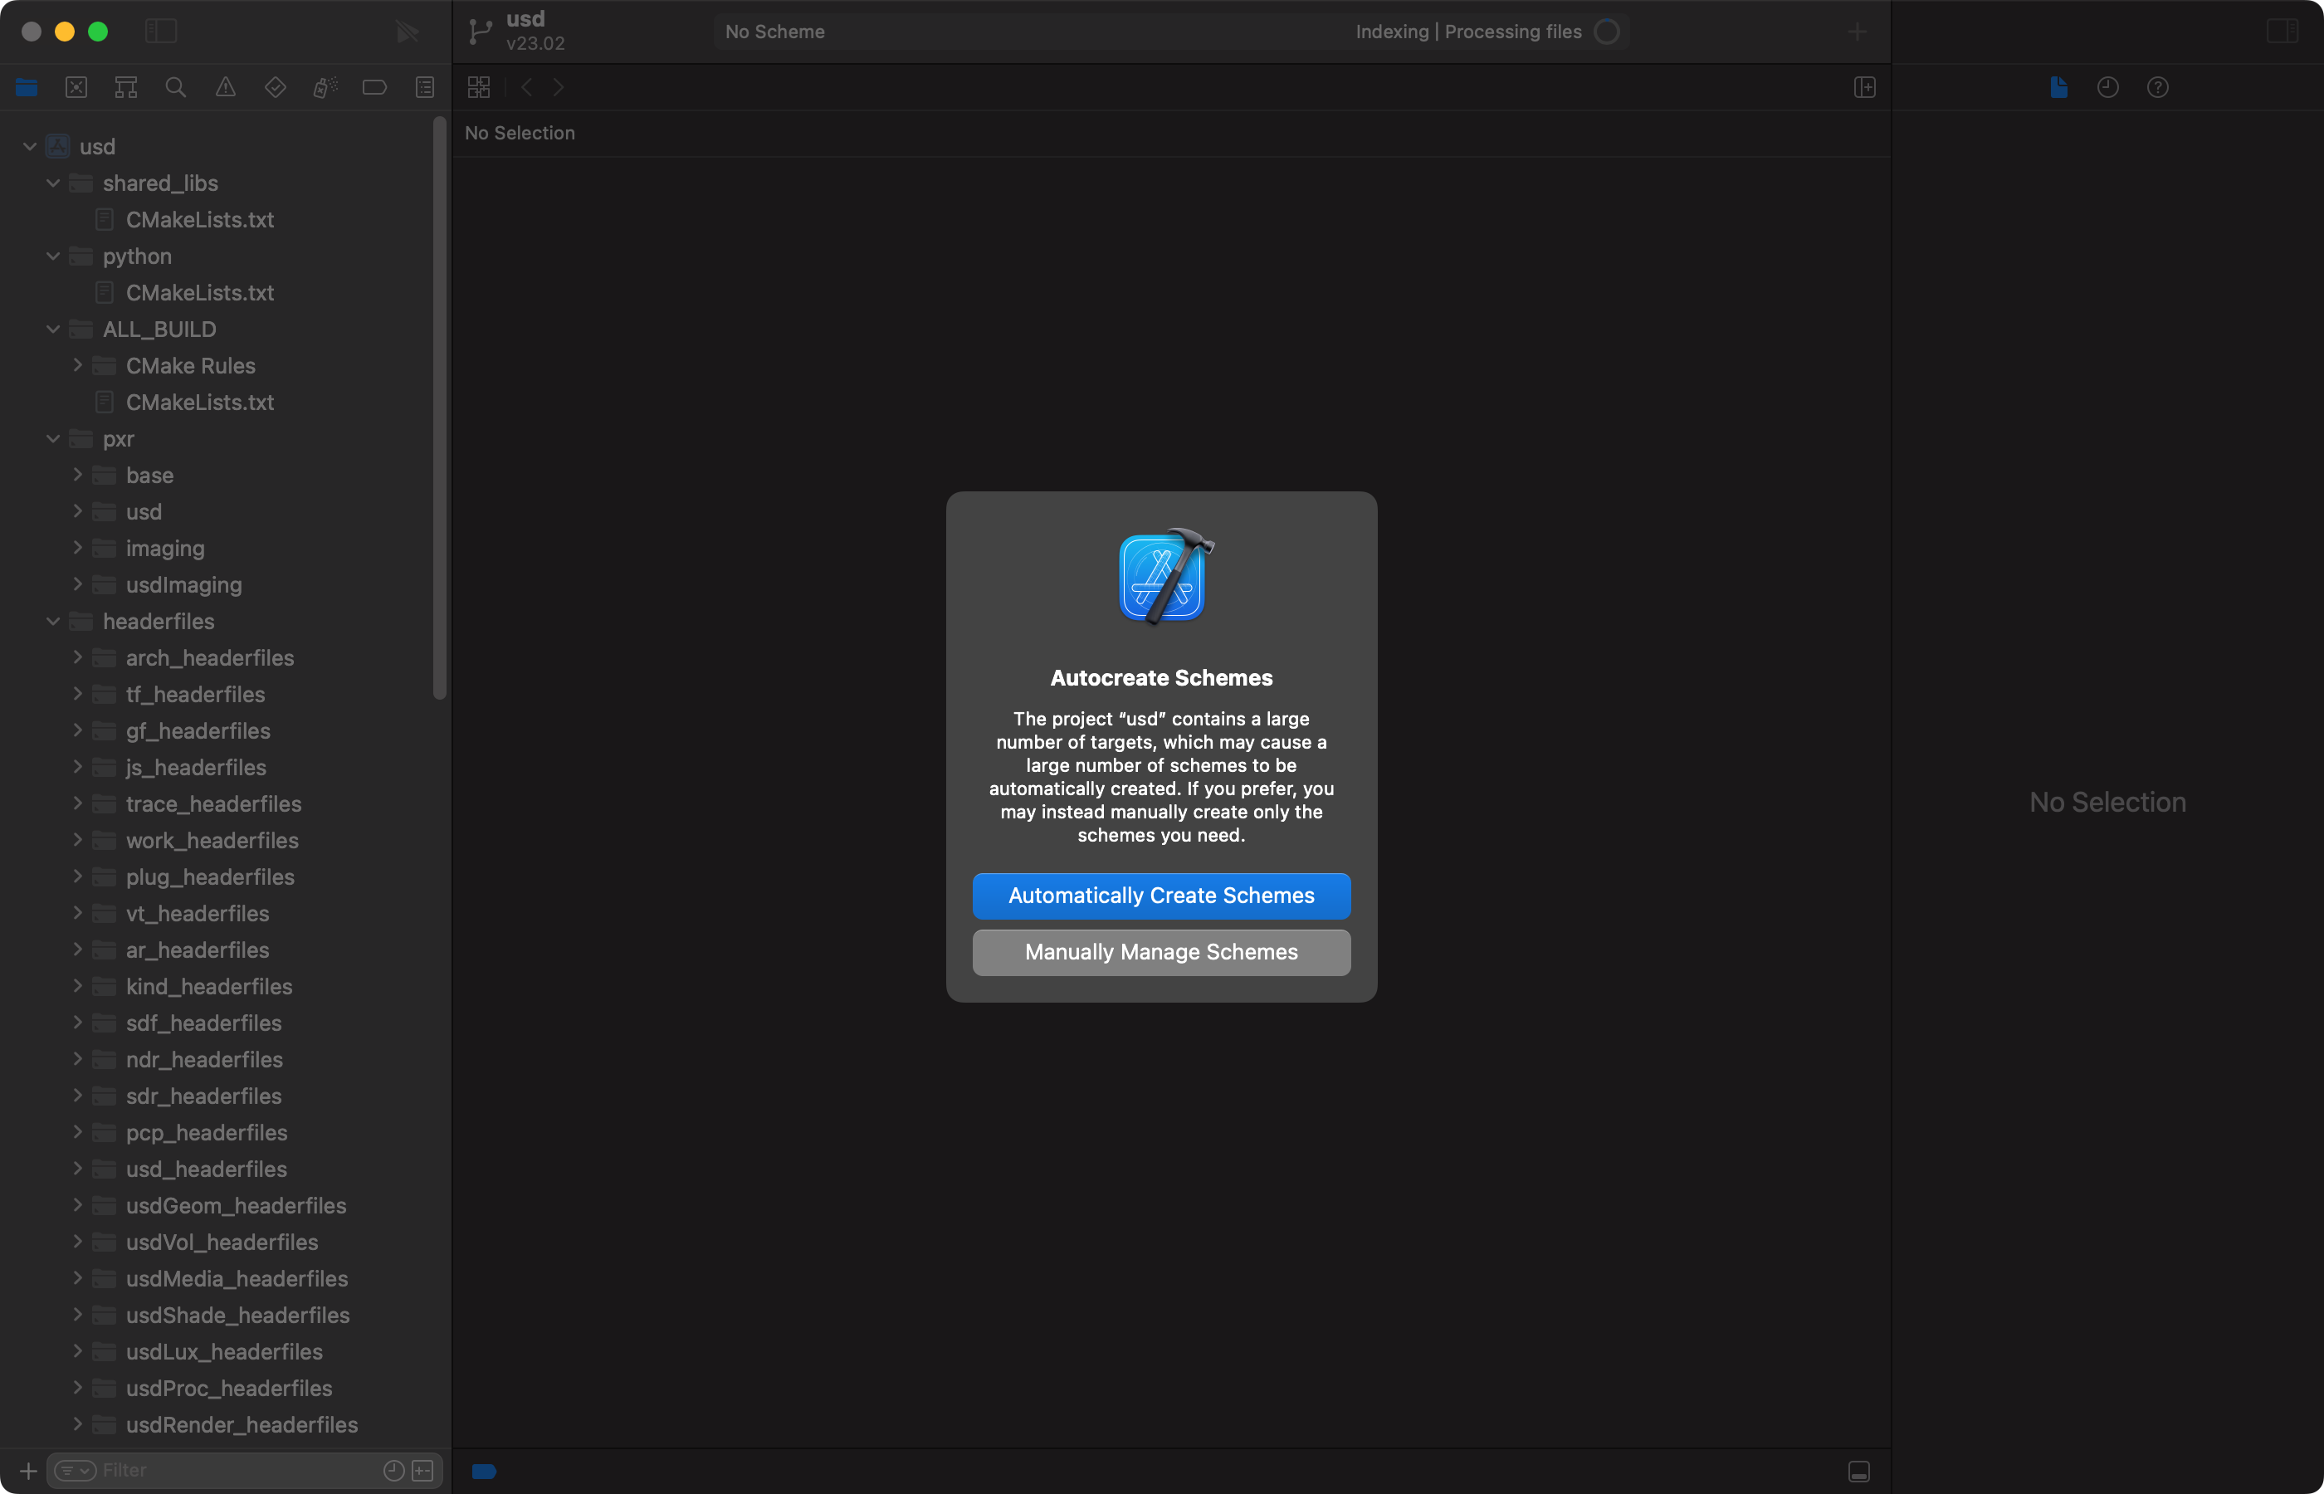Toggle recent files filter in filter bar
This screenshot has height=1494, width=2324.
393,1470
